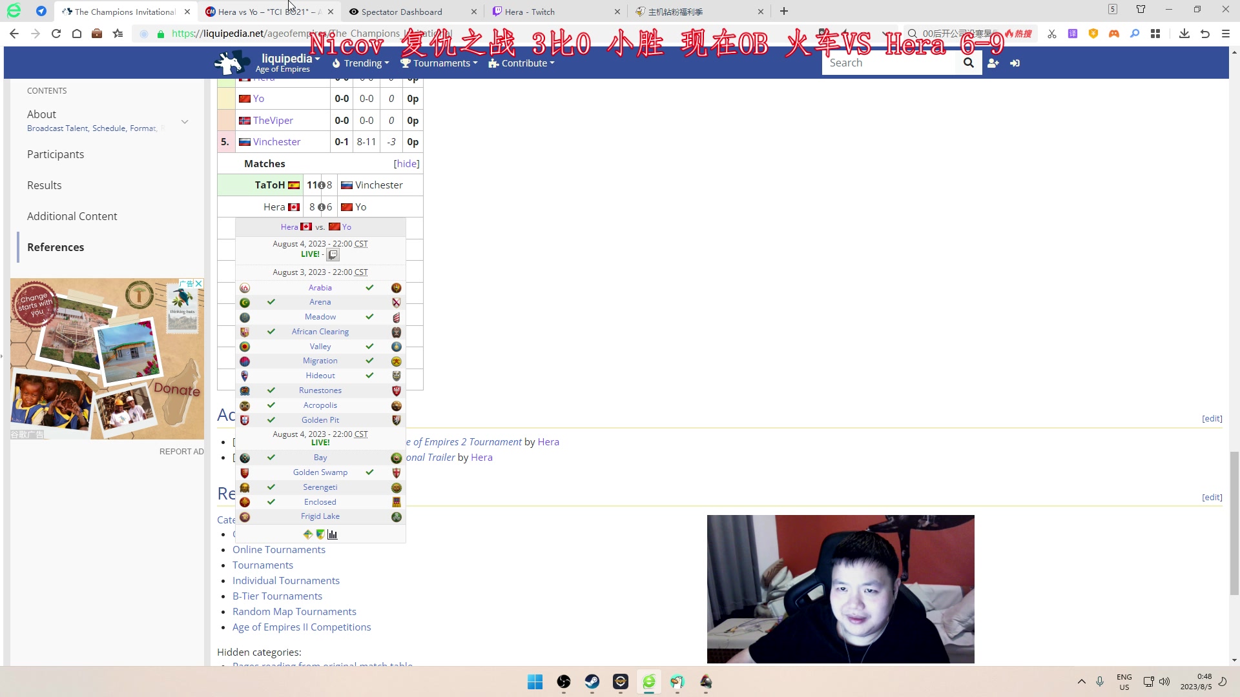Click the liquipedia horse logo
Screen dimensions: 1240x697
point(232,63)
